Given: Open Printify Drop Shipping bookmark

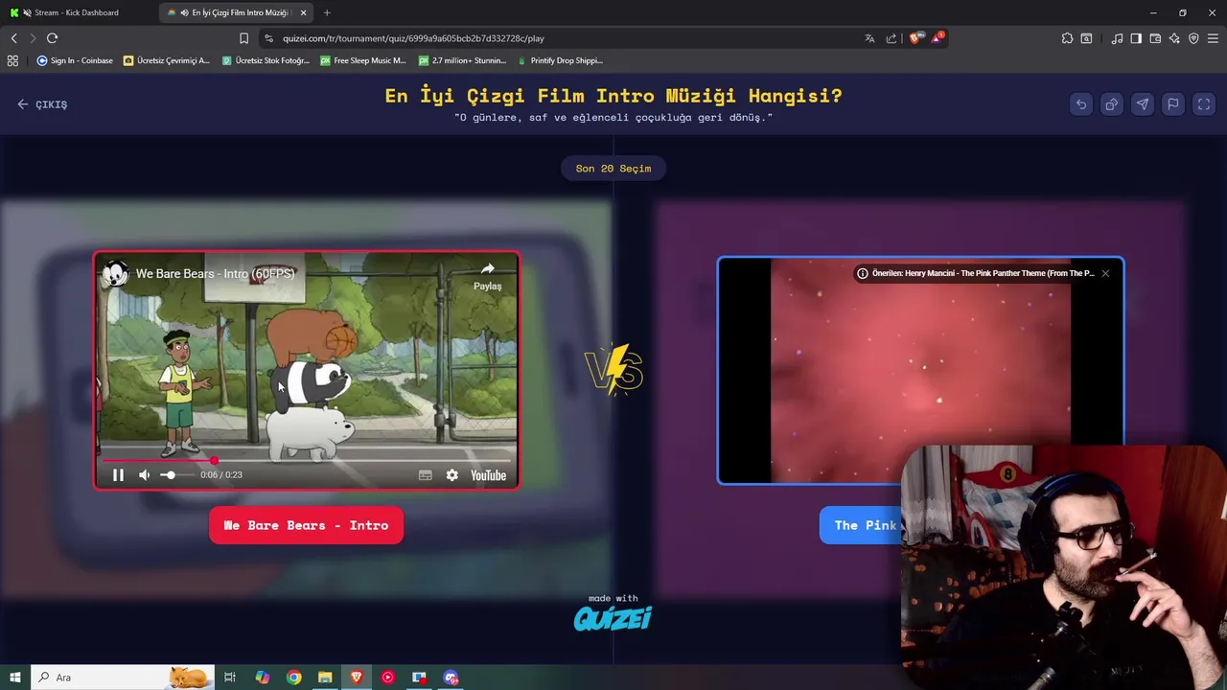Looking at the screenshot, I should pos(560,60).
